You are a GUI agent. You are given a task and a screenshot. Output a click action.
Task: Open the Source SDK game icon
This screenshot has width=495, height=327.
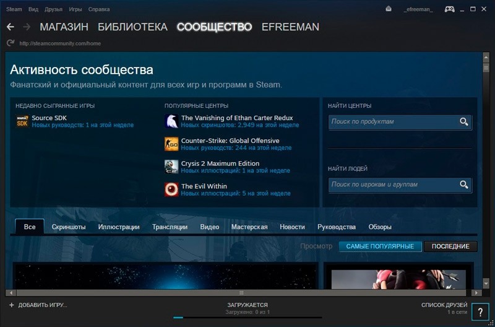(22, 121)
